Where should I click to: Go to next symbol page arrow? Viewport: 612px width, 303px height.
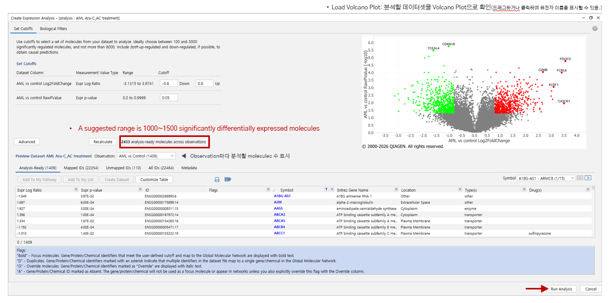(588, 178)
